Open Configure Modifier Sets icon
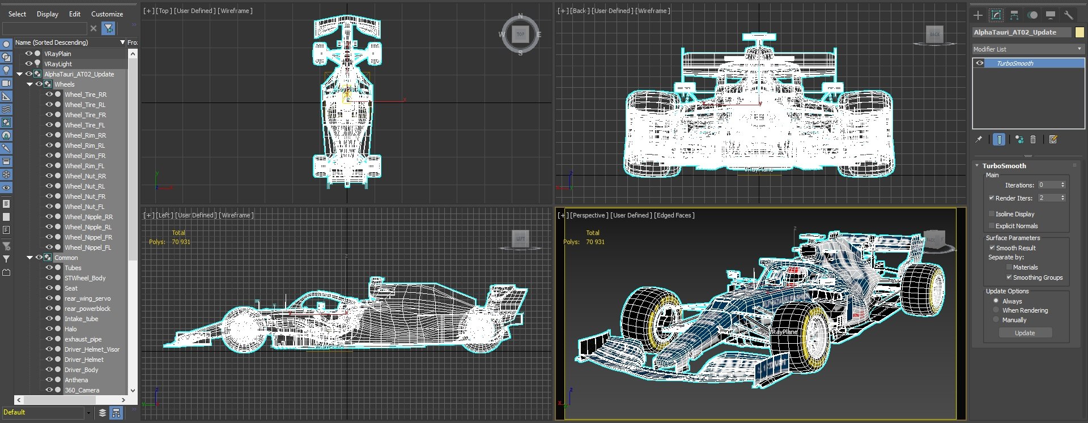The width and height of the screenshot is (1088, 423). point(1053,139)
